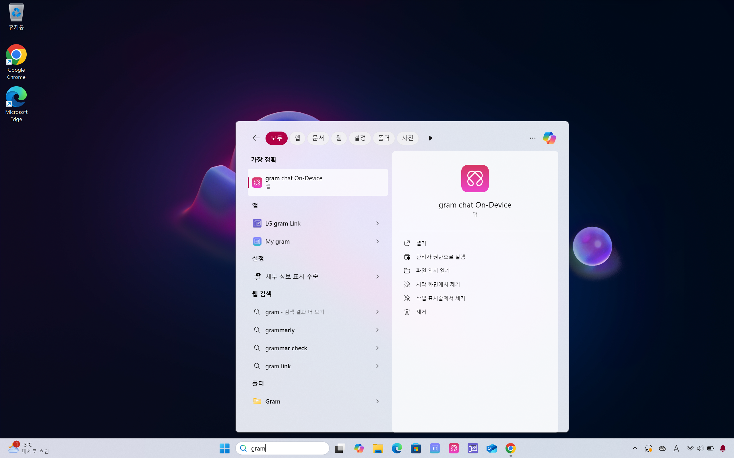This screenshot has width=734, height=458.
Task: Click 제거 to uninstall the app
Action: [475, 312]
